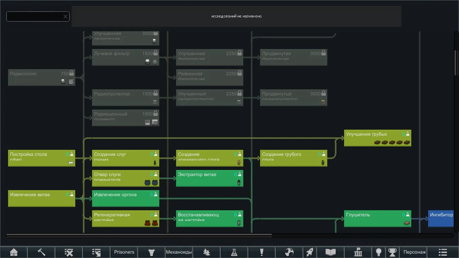This screenshot has width=459, height=258.
Task: Click the Персонаж button
Action: [414, 252]
